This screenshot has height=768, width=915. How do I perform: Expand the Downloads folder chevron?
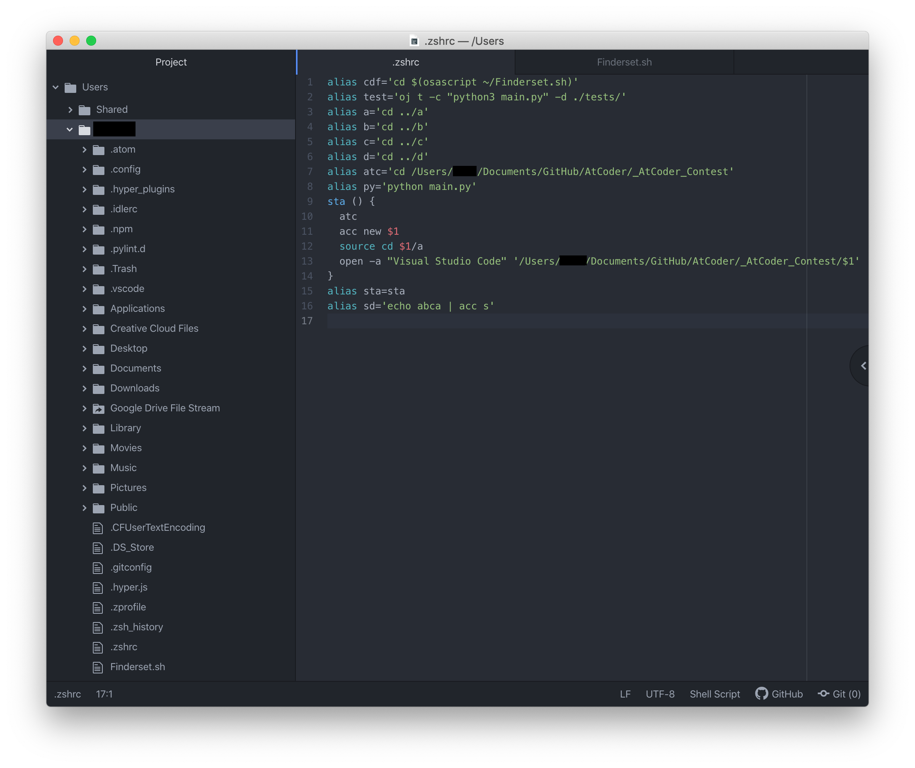point(85,388)
